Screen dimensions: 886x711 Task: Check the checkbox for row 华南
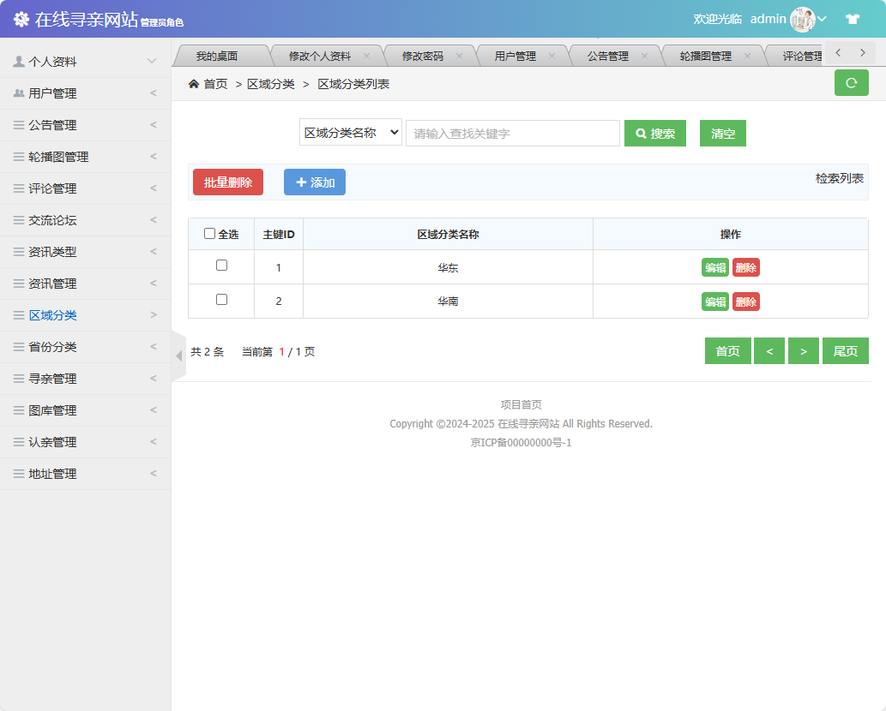(x=220, y=301)
